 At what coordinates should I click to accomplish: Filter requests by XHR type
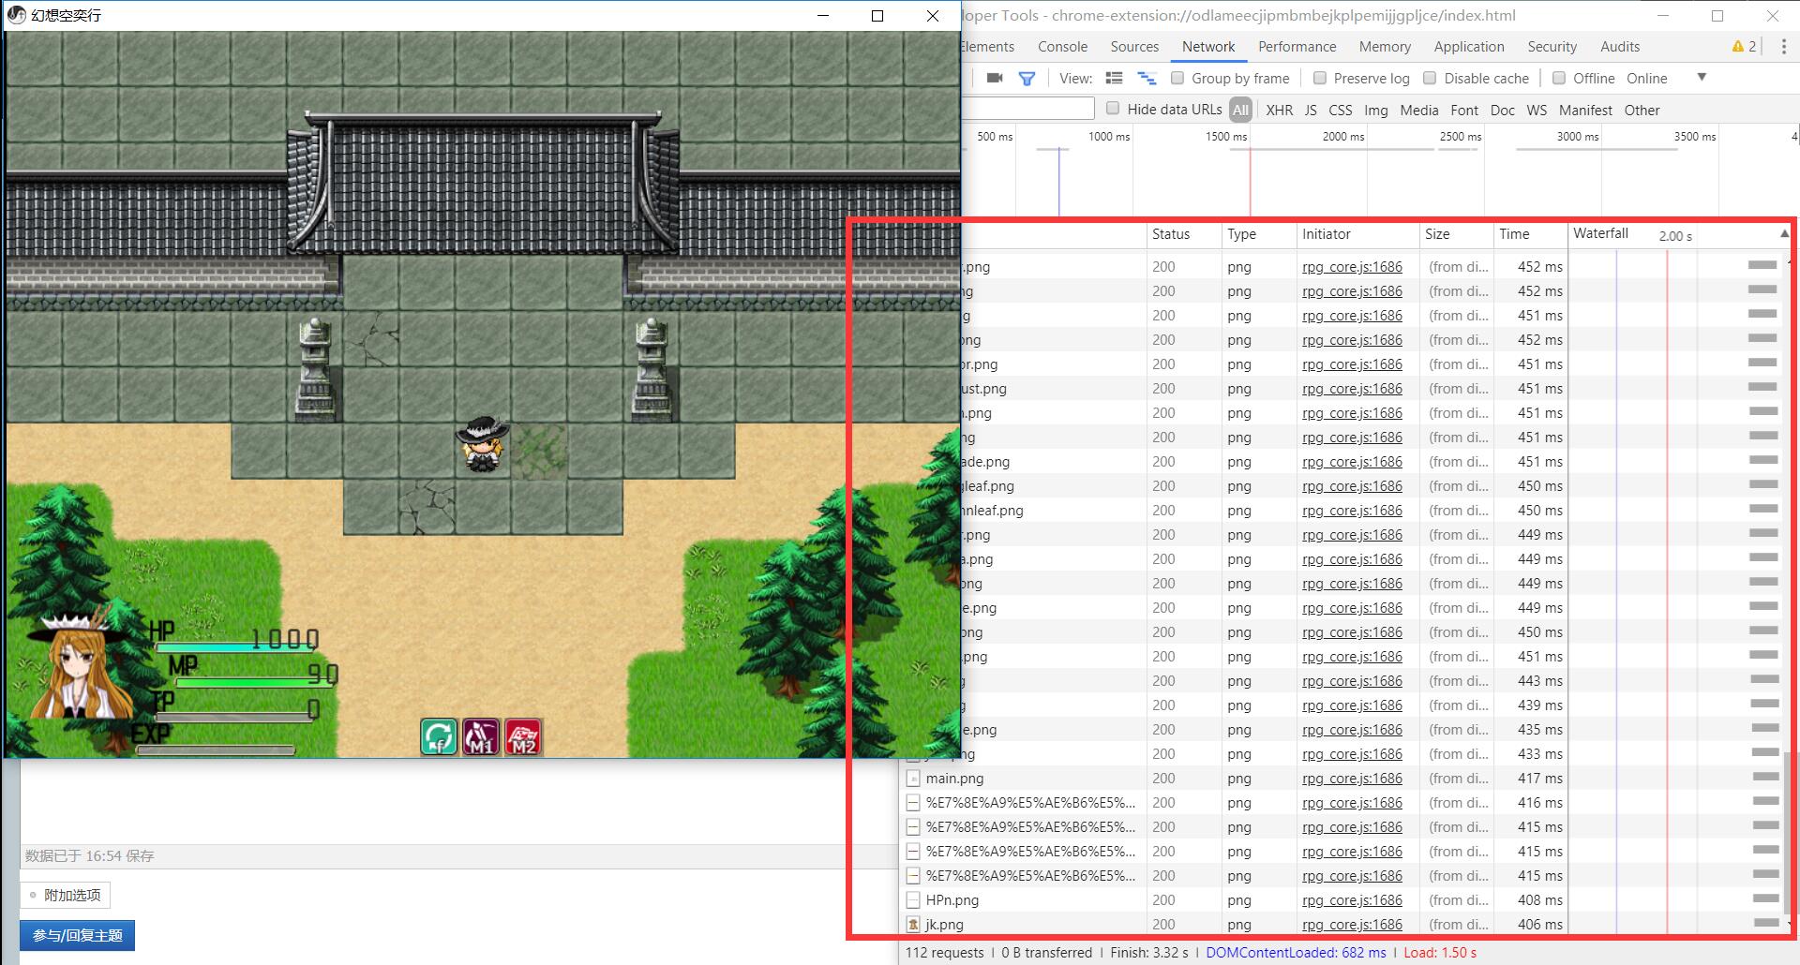point(1279,110)
